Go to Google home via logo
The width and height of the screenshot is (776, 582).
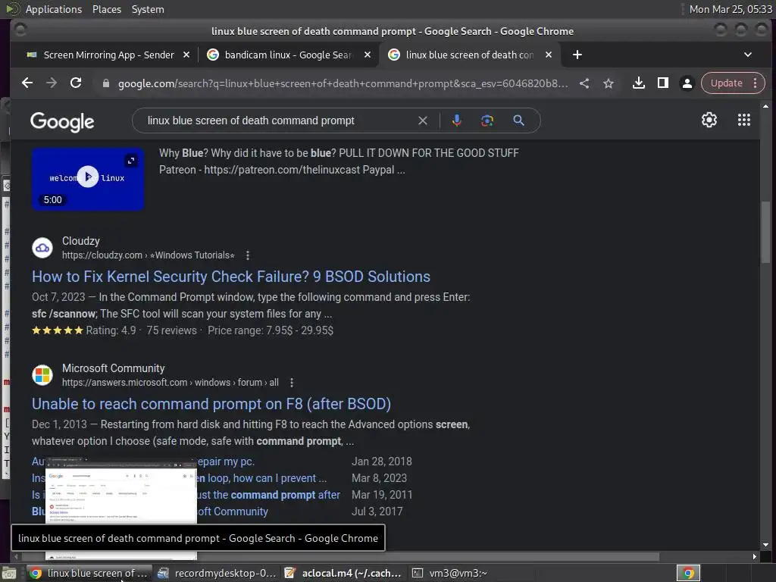point(62,122)
